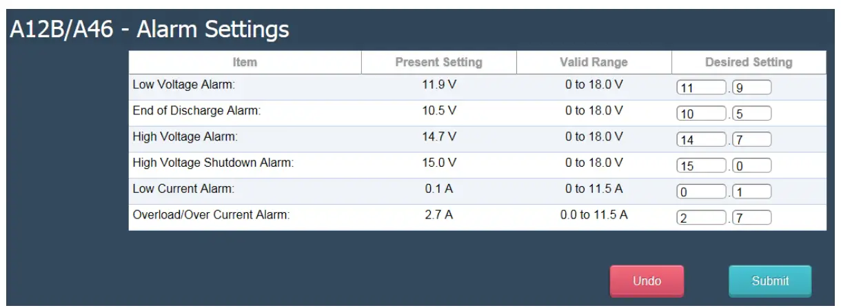Click Overload/Over Current Alarm decimal field
The image size is (841, 308).
point(752,219)
